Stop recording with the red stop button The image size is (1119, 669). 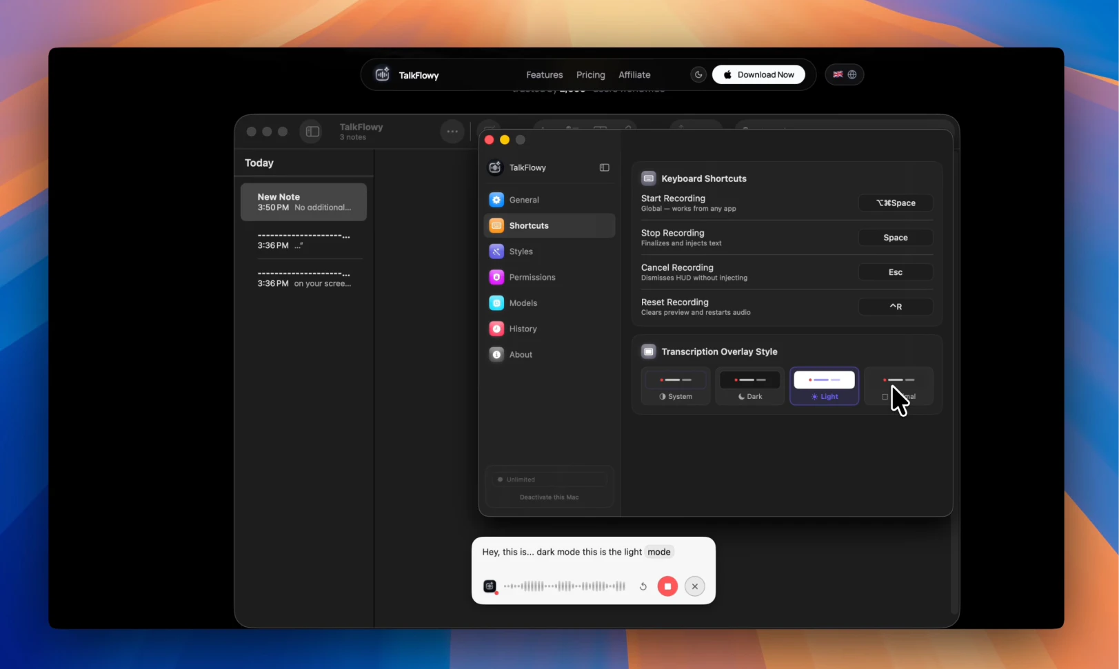[x=667, y=586]
